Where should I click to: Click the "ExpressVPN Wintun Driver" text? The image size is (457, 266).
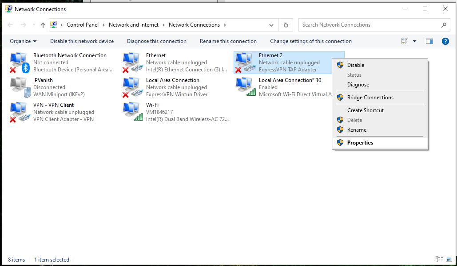tap(177, 94)
